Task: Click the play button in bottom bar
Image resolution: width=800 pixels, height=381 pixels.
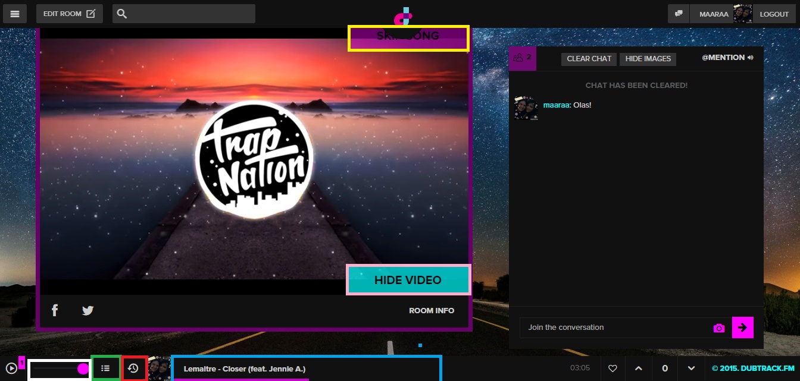Action: click(11, 369)
